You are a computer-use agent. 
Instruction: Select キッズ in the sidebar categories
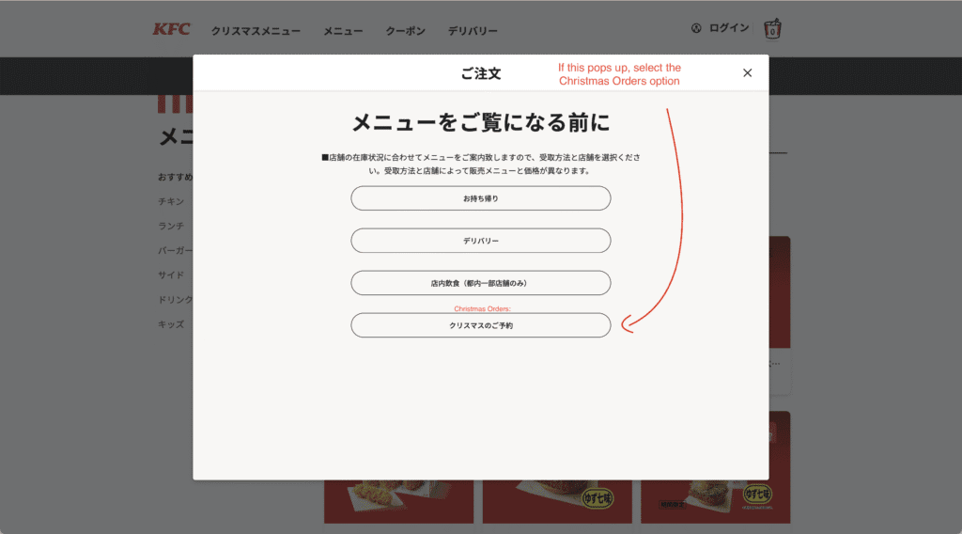click(171, 324)
